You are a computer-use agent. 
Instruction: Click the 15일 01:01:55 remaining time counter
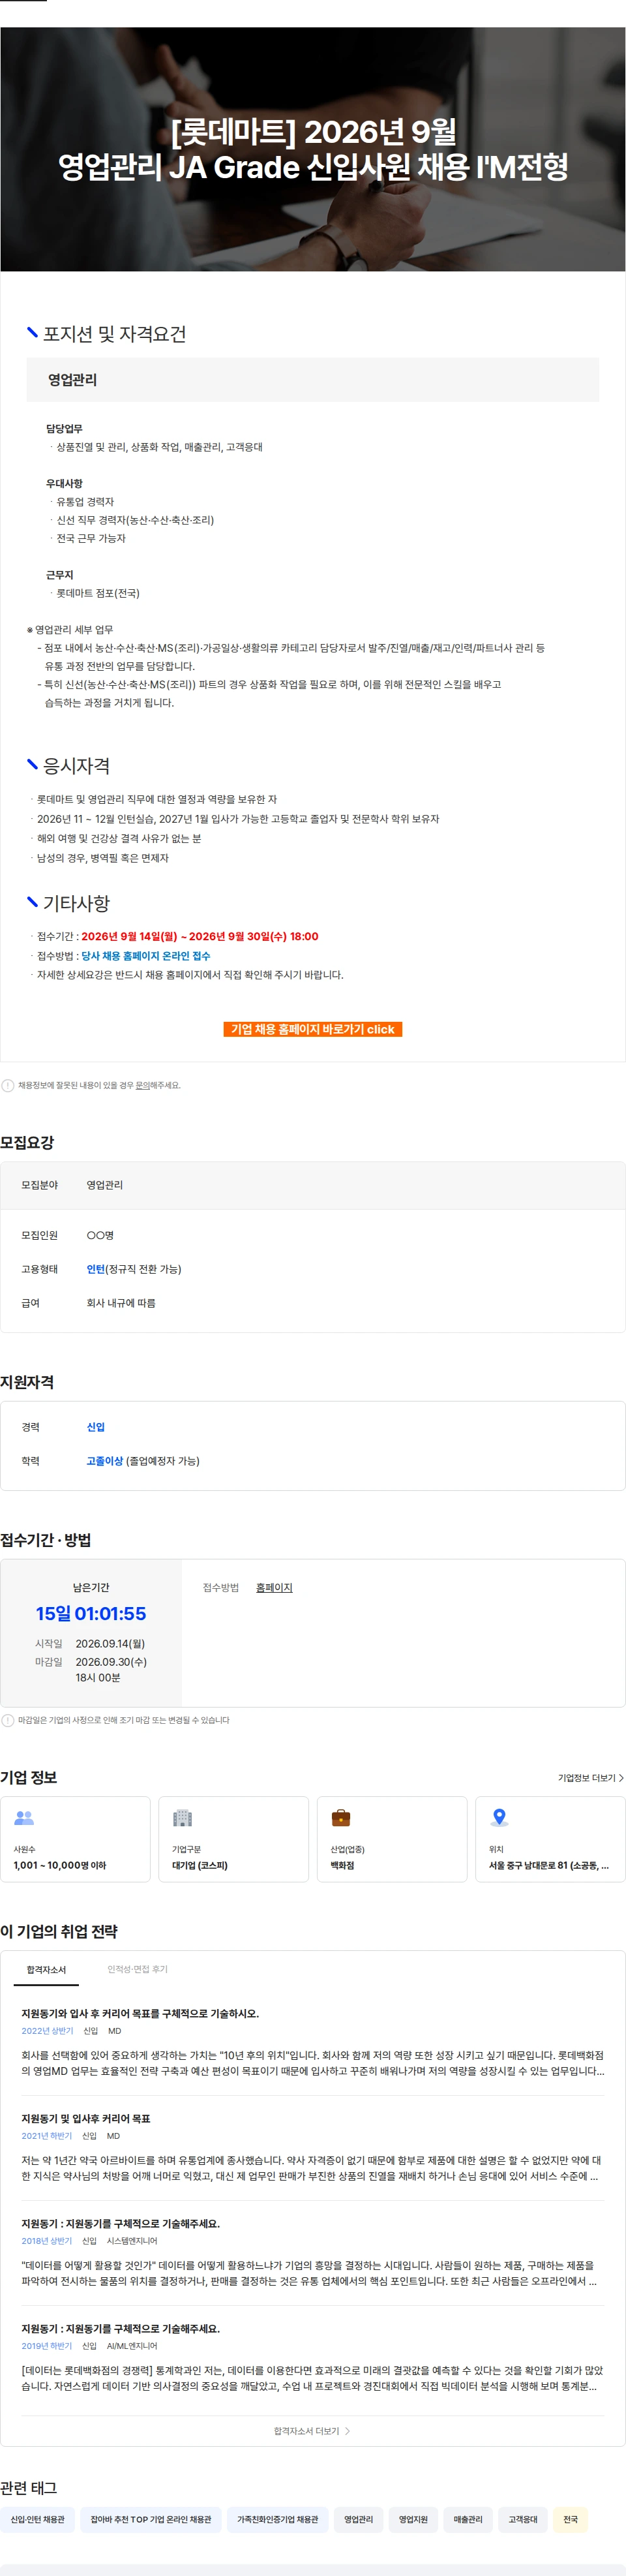91,1613
